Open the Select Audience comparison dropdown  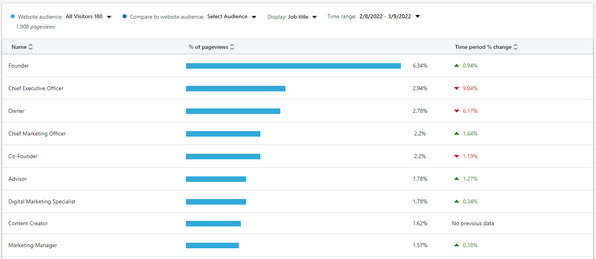tap(254, 16)
